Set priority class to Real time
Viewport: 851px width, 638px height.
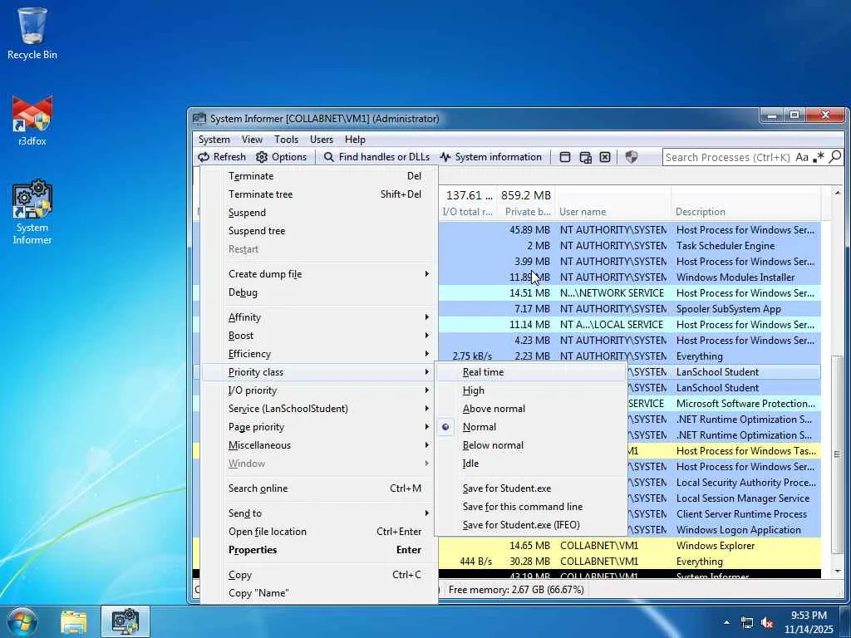(531, 372)
